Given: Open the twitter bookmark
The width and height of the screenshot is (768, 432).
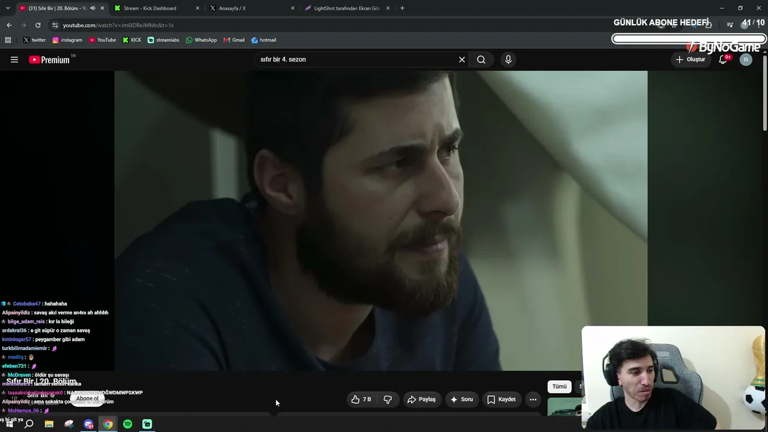Looking at the screenshot, I should click(34, 40).
